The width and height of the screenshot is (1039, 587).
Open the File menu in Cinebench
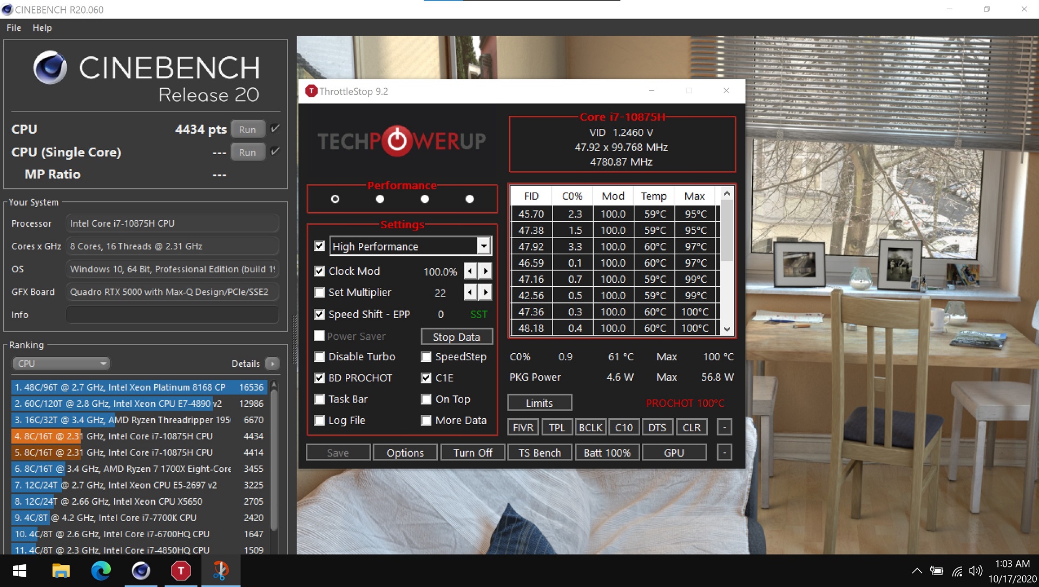click(14, 28)
